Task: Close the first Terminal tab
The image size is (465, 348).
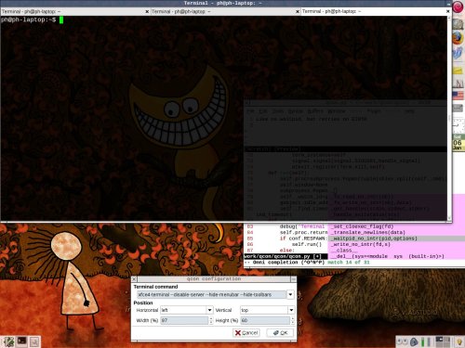Action: click(147, 11)
